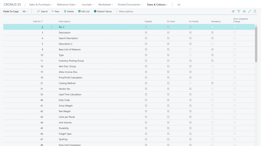Open row actions for No. 2 row

51,27
